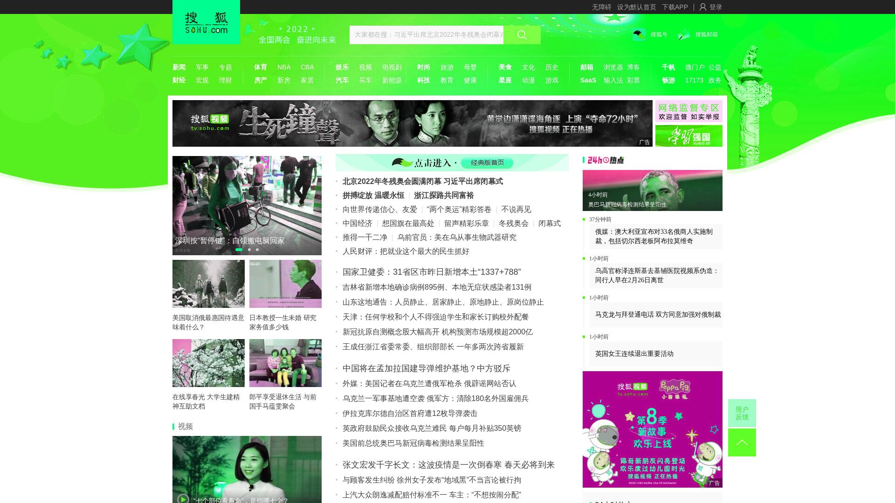Play the video under 视频 section
The width and height of the screenshot is (895, 503).
(183, 499)
